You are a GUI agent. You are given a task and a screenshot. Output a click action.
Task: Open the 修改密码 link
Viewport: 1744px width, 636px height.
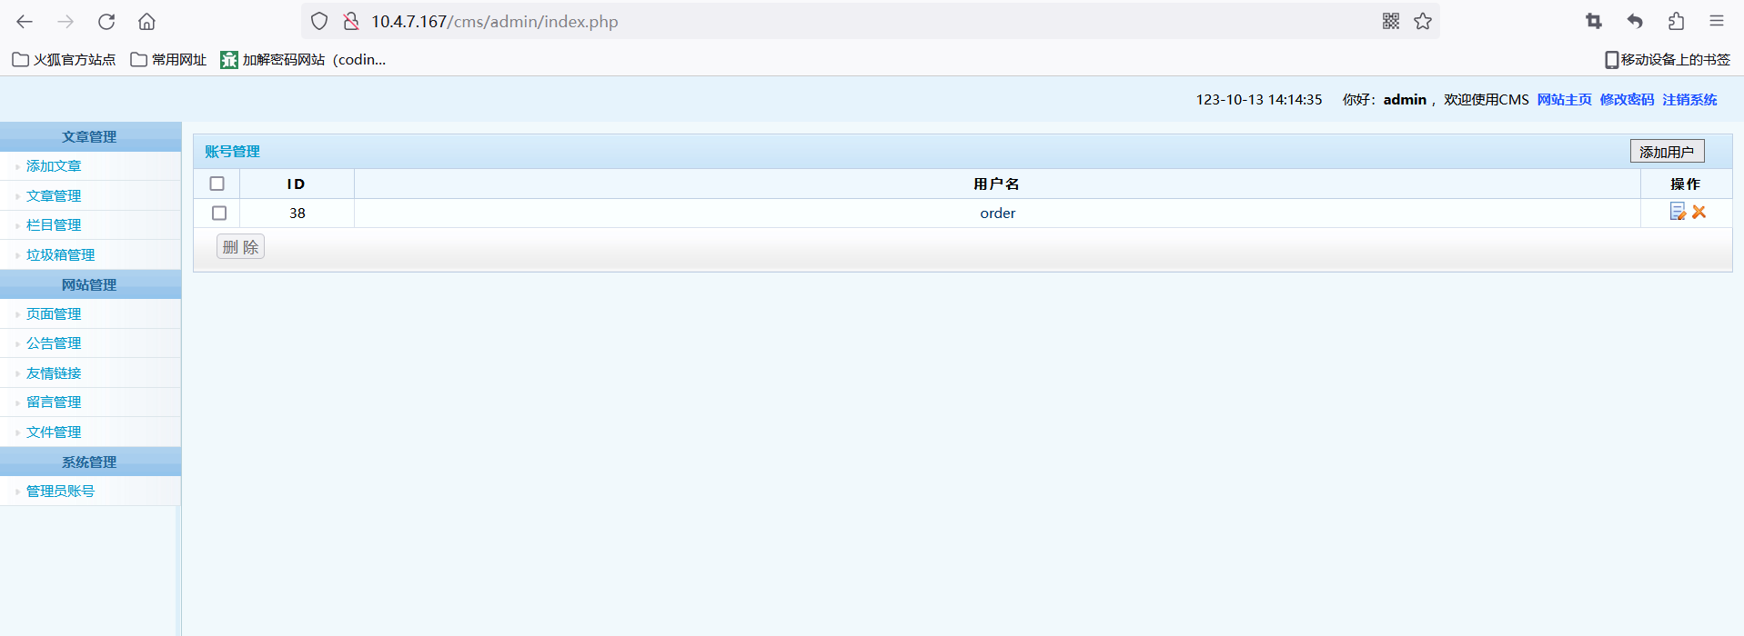[x=1627, y=99]
